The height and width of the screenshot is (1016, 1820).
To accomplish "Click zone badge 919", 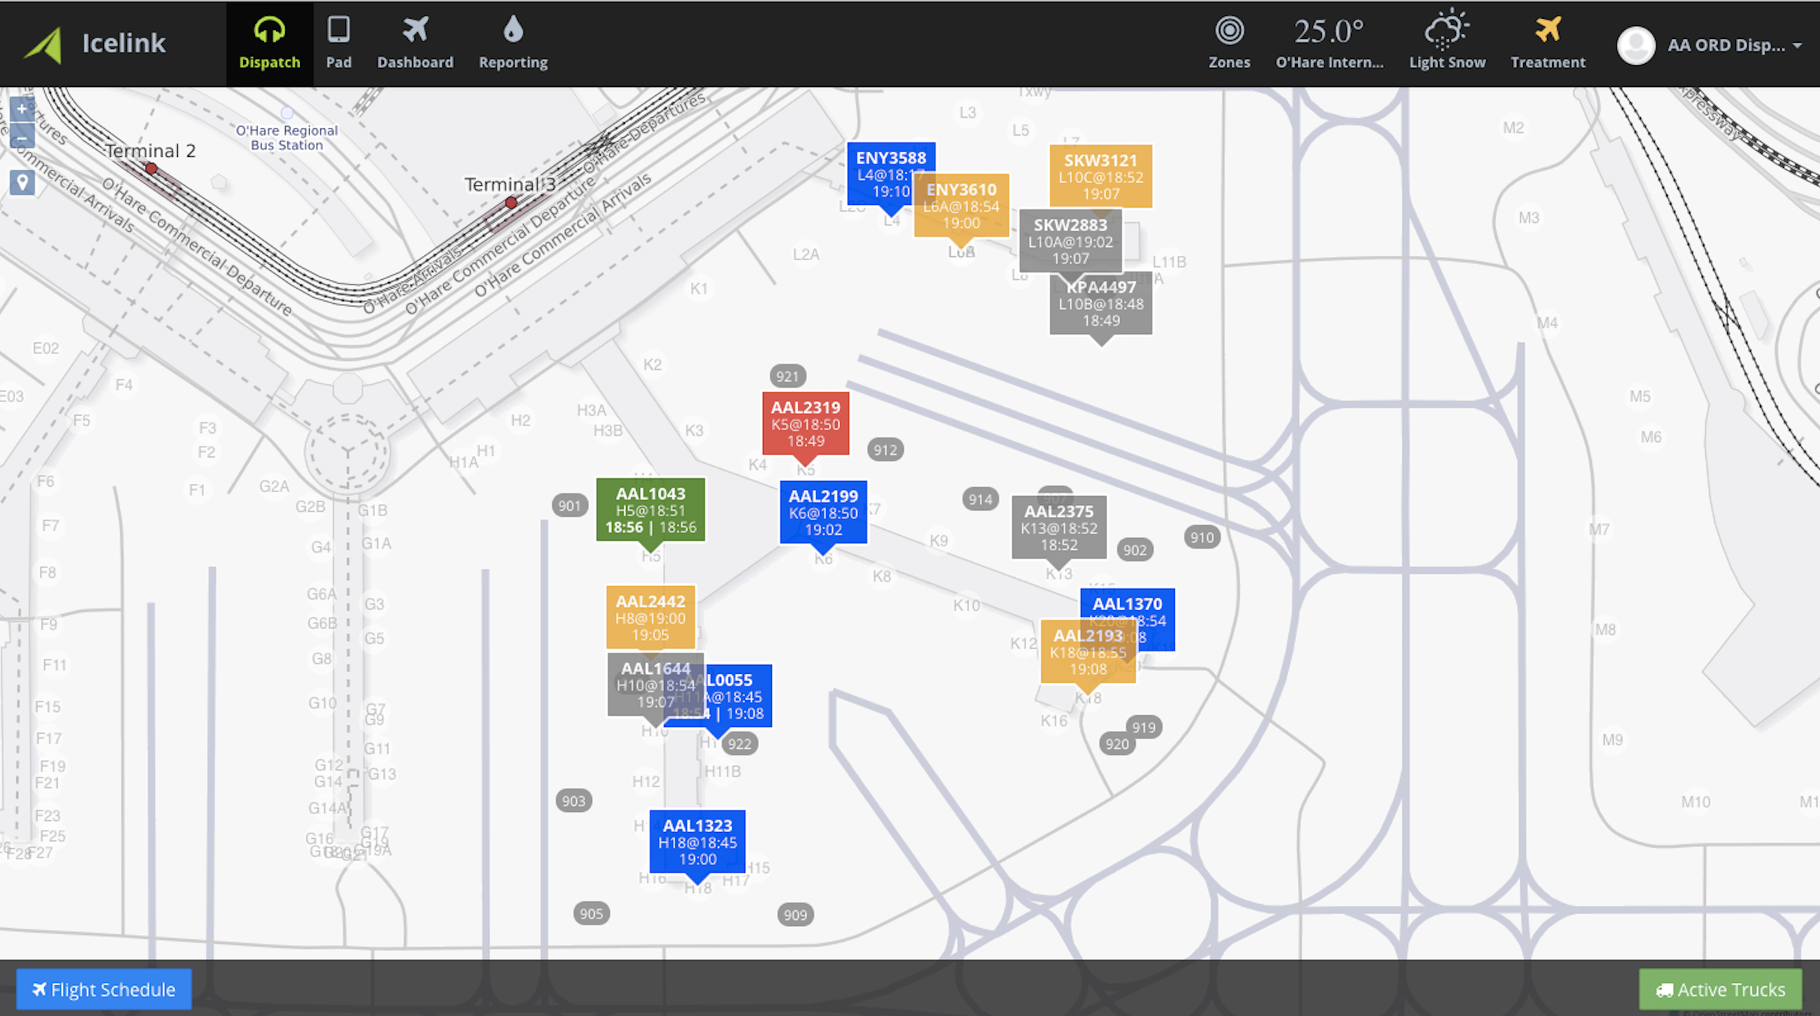I will (1144, 727).
